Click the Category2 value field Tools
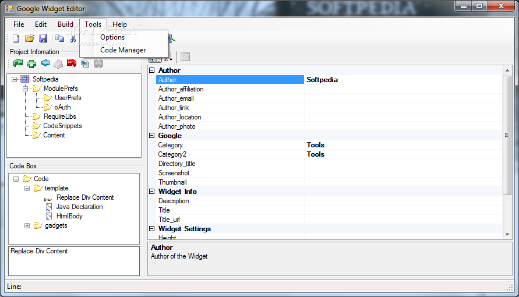The width and height of the screenshot is (519, 297). [x=403, y=154]
